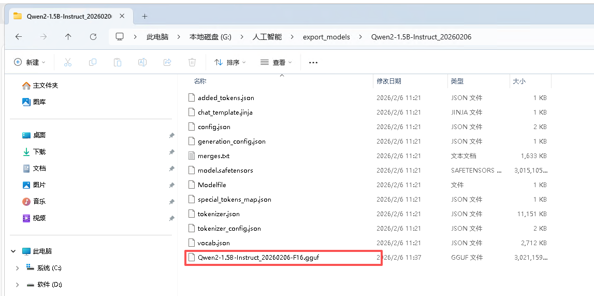
Task: Click chevron after 本地磁盘 (G:) in address bar
Action: [x=241, y=37]
